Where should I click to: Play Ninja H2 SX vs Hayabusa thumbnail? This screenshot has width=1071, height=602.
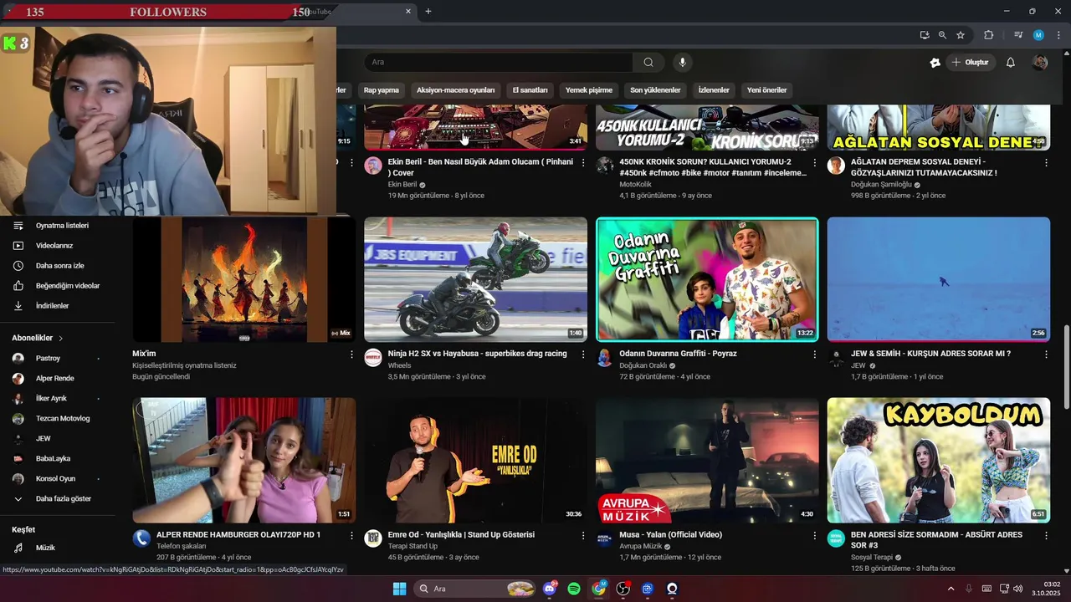(x=475, y=279)
